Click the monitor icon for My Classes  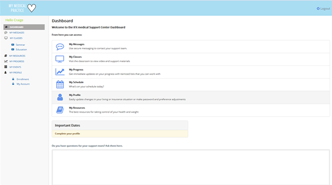pyautogui.click(x=60, y=59)
